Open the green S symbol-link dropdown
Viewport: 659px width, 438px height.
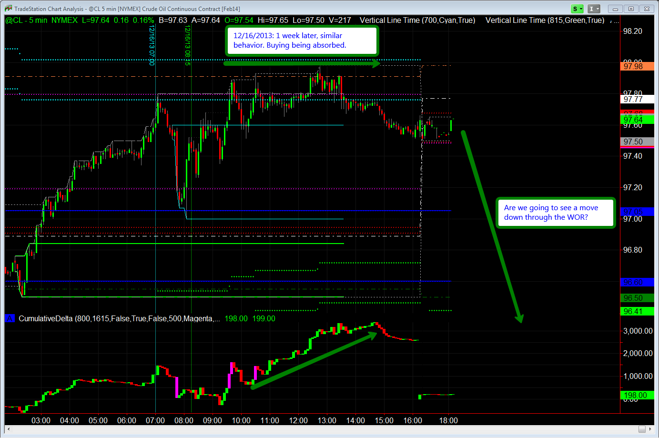pyautogui.click(x=578, y=9)
